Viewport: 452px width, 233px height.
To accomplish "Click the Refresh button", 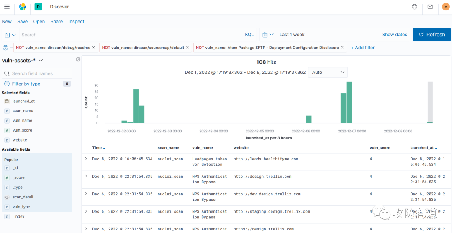I will pos(432,35).
